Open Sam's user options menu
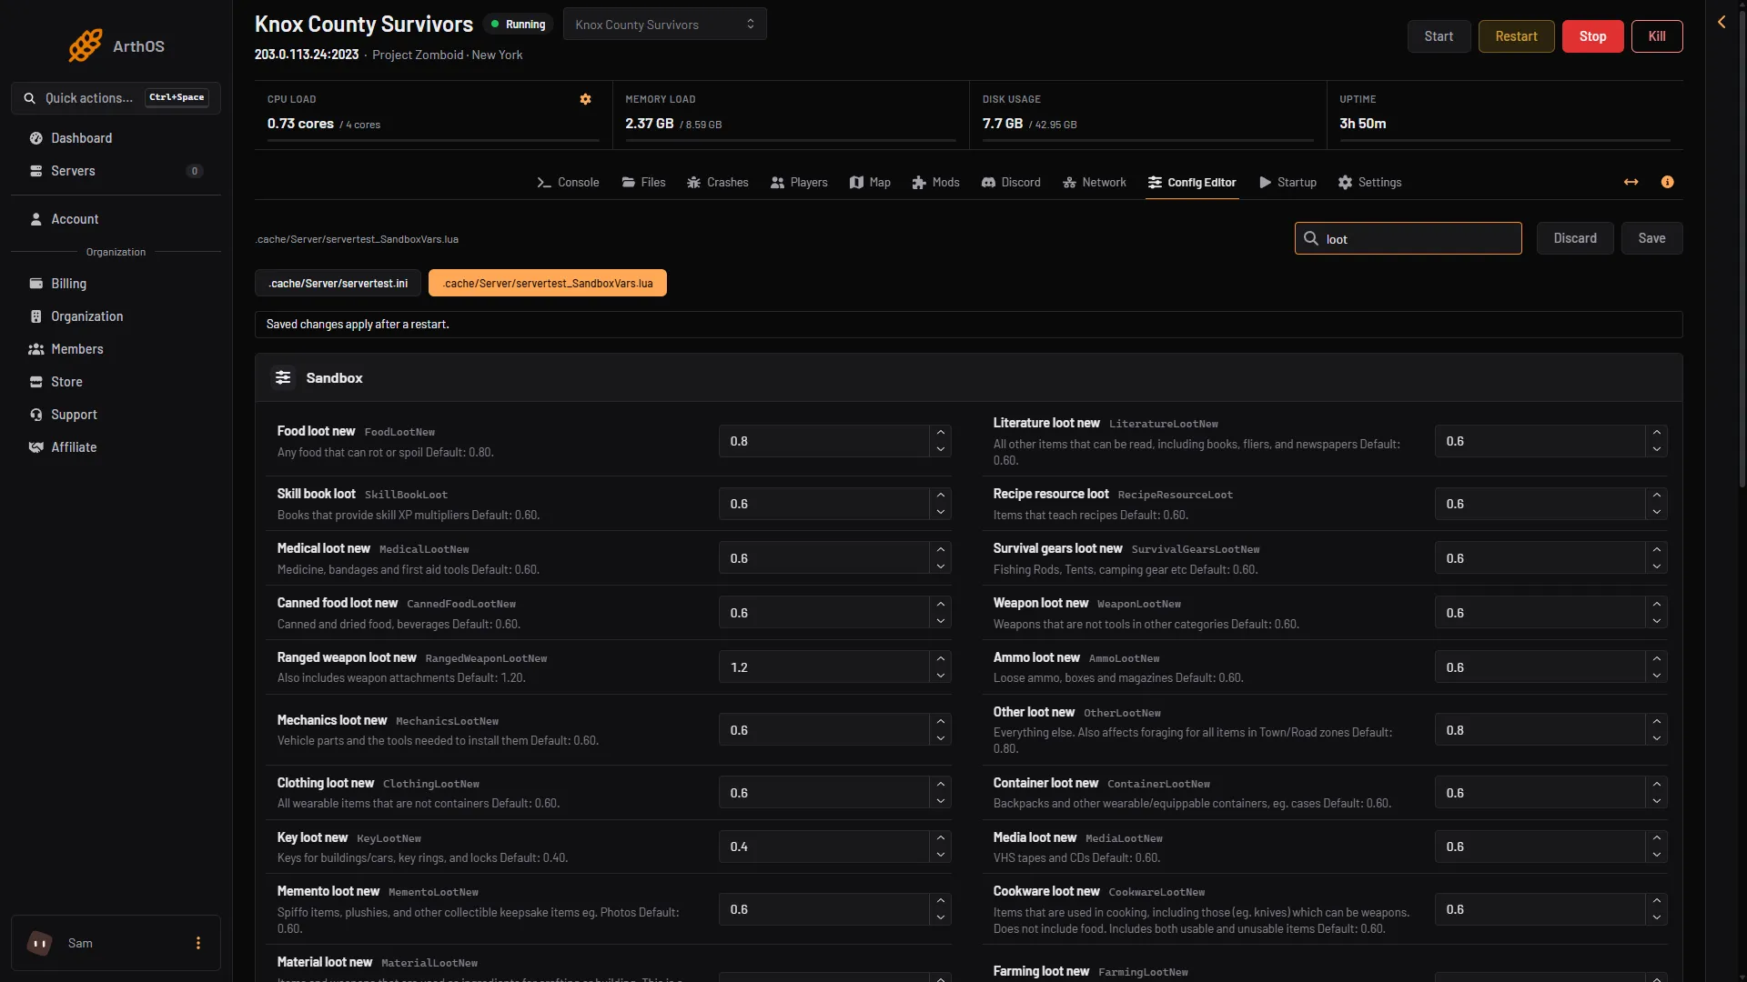The height and width of the screenshot is (982, 1747). click(x=198, y=943)
